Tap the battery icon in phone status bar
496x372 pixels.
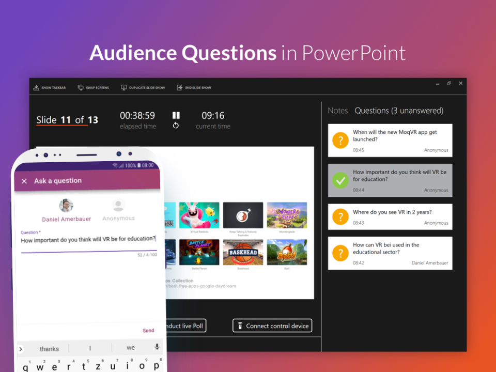[139, 165]
